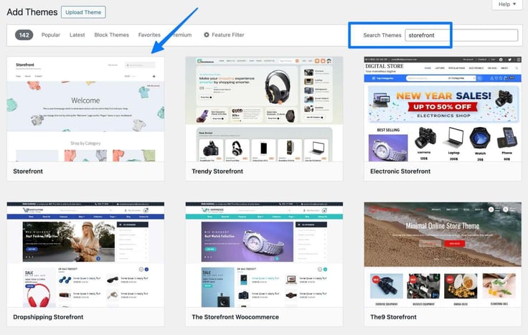This screenshot has height=335, width=528.
Task: Click the Feature Filter gear icon
Action: (x=207, y=34)
